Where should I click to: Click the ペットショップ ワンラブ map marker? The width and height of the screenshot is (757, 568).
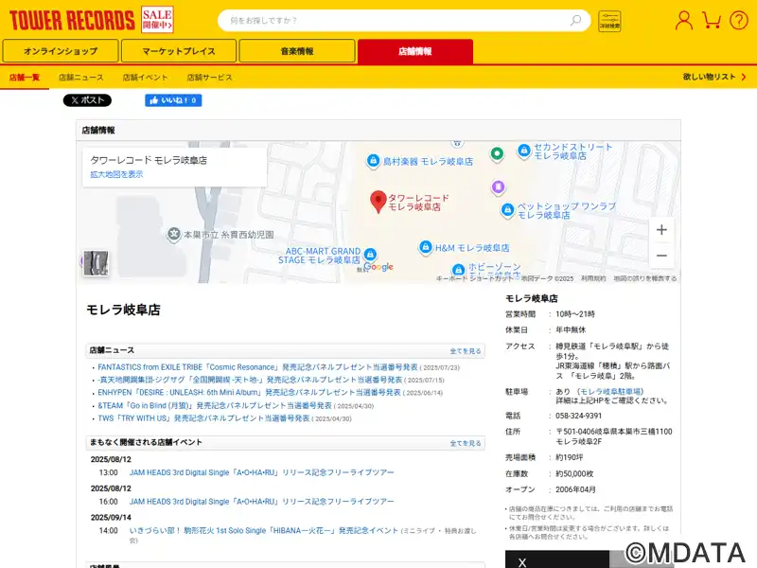(x=507, y=210)
